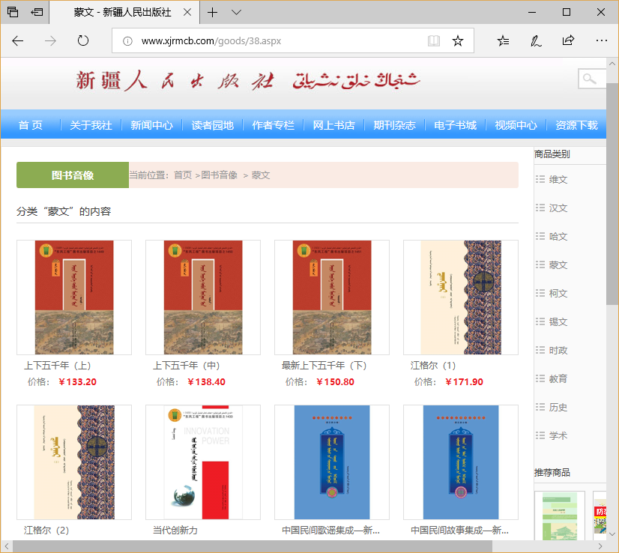Click the breadcrumb link 首页
This screenshot has height=553, width=619.
(183, 175)
